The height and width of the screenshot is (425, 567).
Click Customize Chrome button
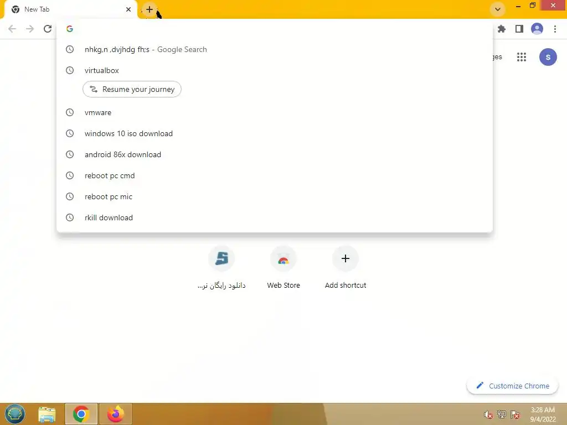pyautogui.click(x=512, y=386)
